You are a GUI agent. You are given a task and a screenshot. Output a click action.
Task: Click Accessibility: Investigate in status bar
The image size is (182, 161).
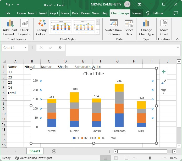[x=34, y=158]
